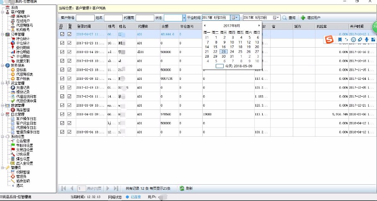Open 平仓统计 pie chart item

(23, 43)
